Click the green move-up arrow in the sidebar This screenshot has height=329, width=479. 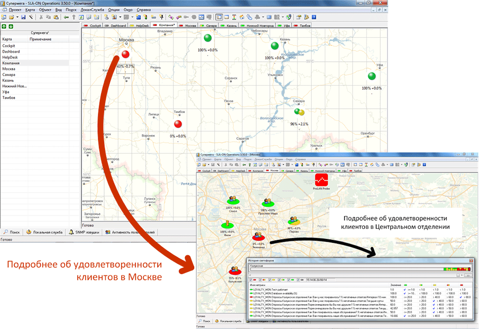click(x=4, y=26)
